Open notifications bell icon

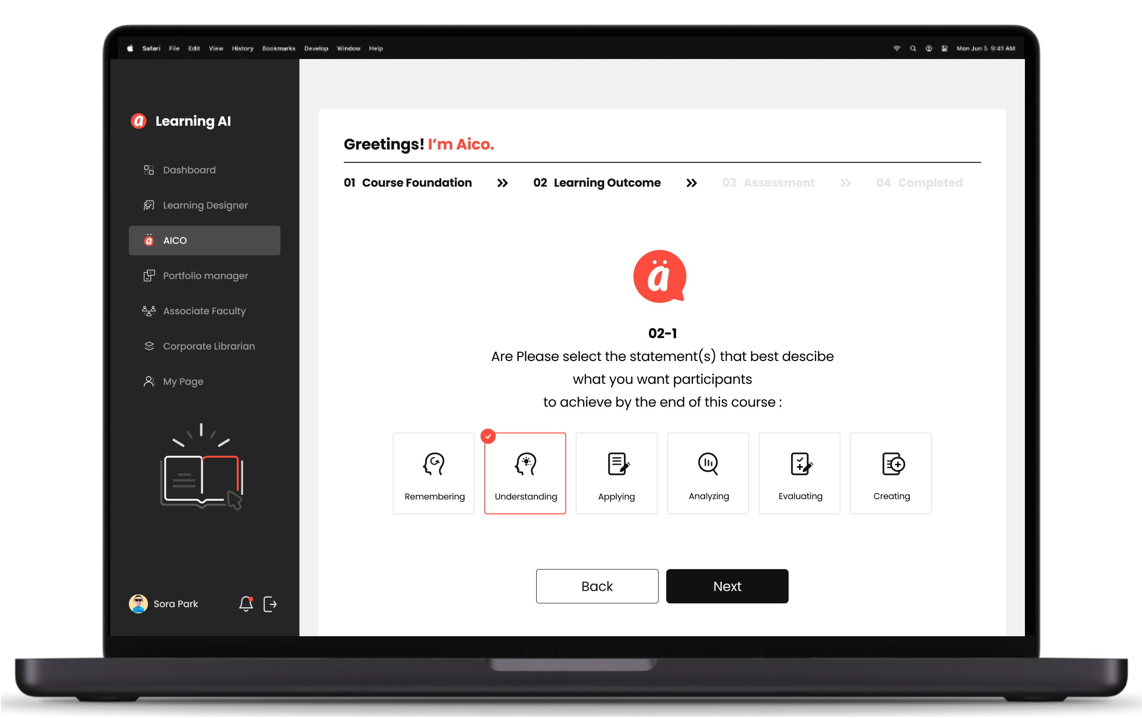(x=246, y=604)
